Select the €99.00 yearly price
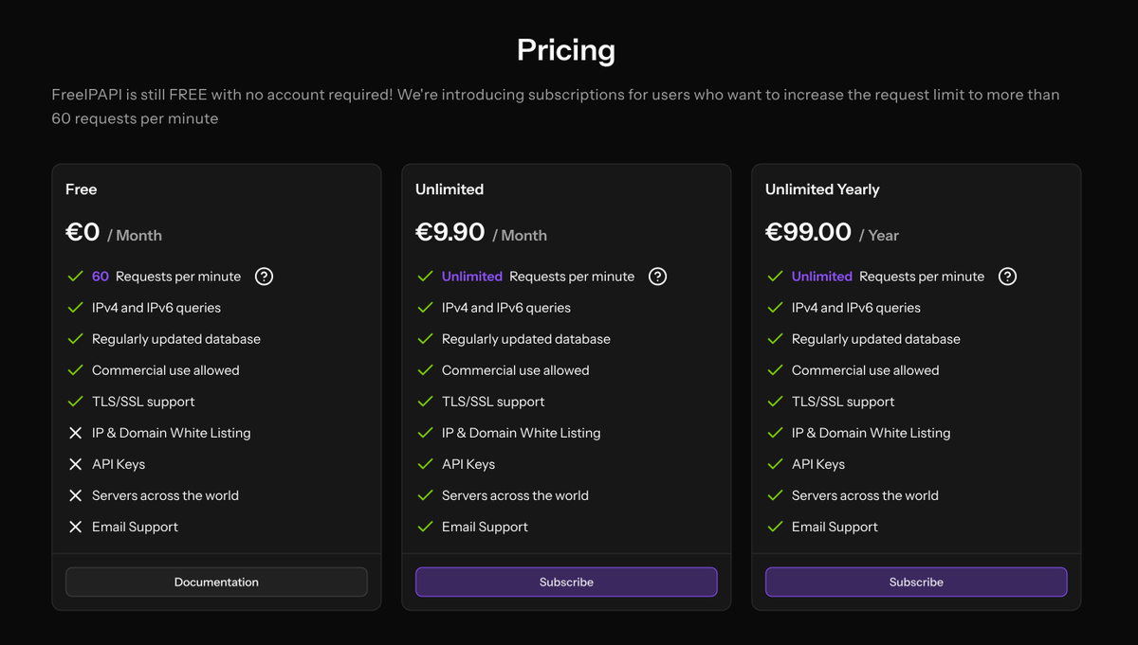This screenshot has width=1138, height=645. pyautogui.click(x=808, y=232)
